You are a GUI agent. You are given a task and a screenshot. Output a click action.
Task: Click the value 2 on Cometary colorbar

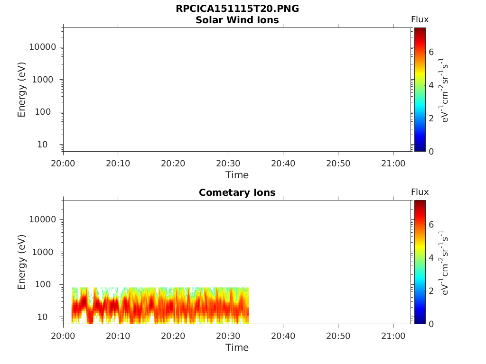coord(431,291)
